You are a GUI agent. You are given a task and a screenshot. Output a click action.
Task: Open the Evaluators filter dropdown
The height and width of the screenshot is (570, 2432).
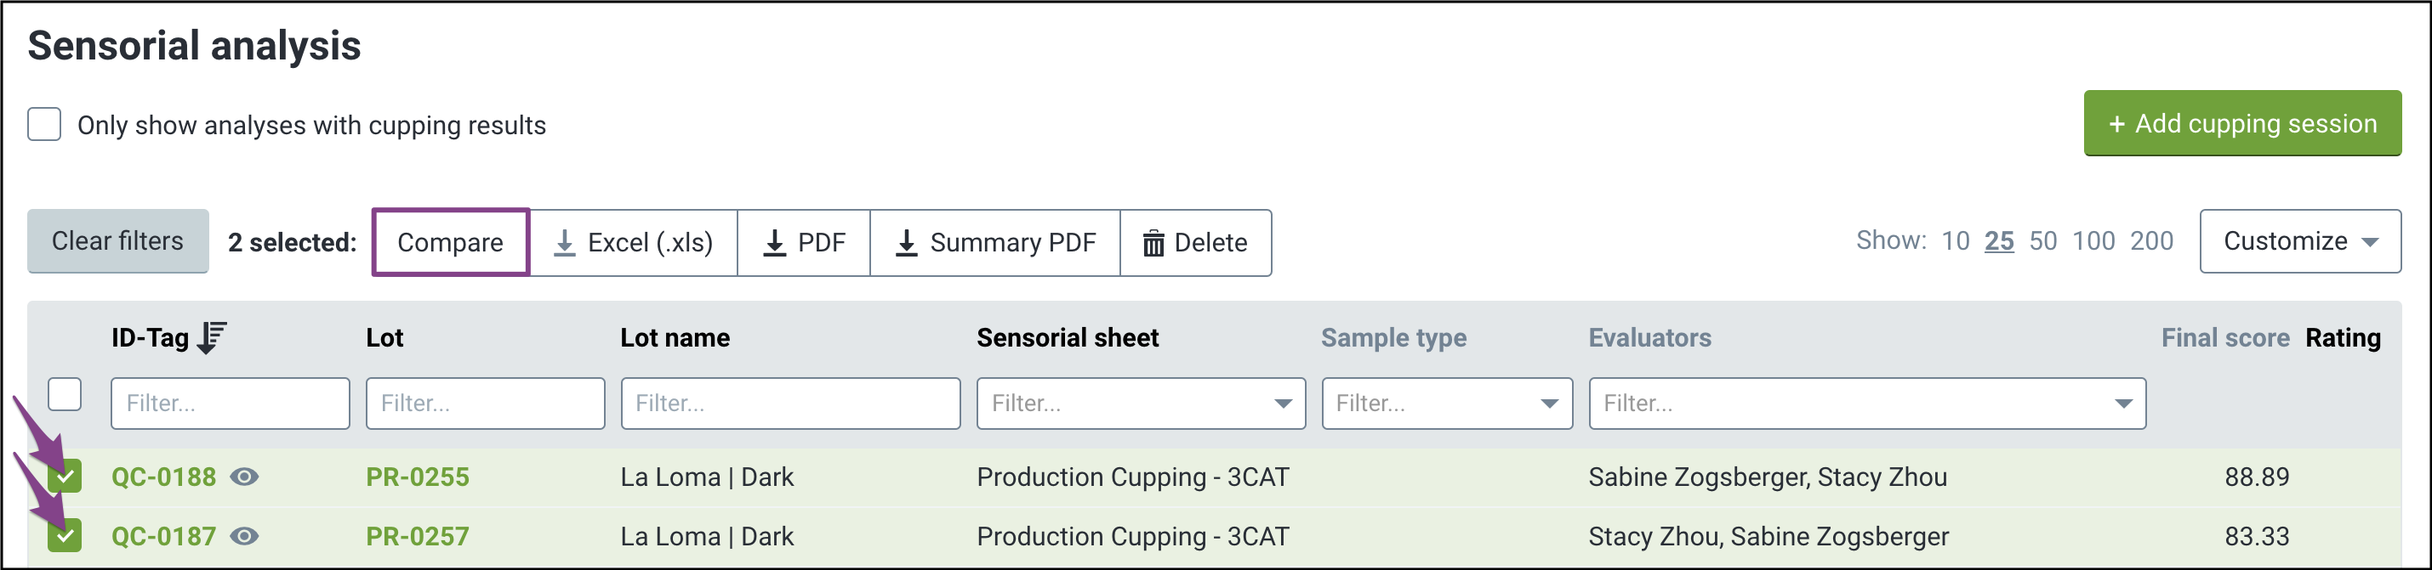[x=1866, y=404]
